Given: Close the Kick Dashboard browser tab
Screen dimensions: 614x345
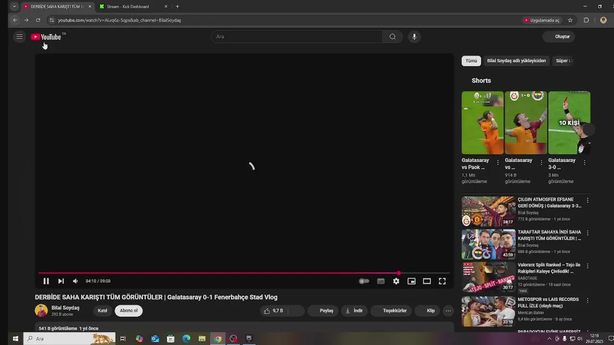Looking at the screenshot, I should pyautogui.click(x=166, y=7).
